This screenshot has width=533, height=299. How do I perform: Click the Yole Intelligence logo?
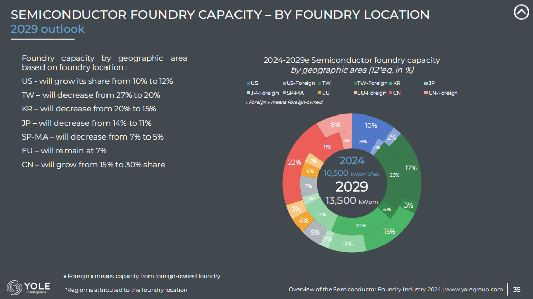(28, 287)
